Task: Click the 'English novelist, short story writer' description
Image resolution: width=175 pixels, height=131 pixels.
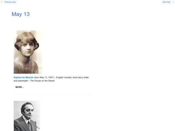Action: (x=73, y=77)
